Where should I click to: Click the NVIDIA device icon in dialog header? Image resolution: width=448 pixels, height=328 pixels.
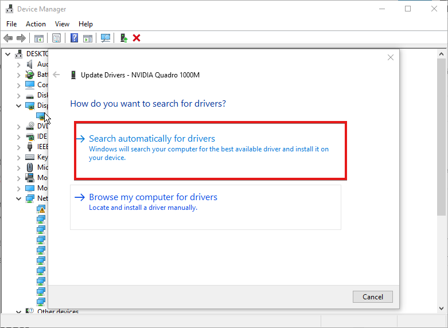[x=73, y=75]
